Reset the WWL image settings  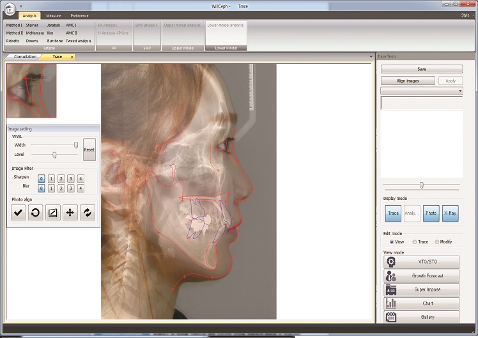click(89, 150)
